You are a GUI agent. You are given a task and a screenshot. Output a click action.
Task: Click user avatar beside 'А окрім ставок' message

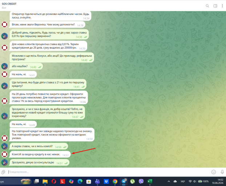click(4, 146)
